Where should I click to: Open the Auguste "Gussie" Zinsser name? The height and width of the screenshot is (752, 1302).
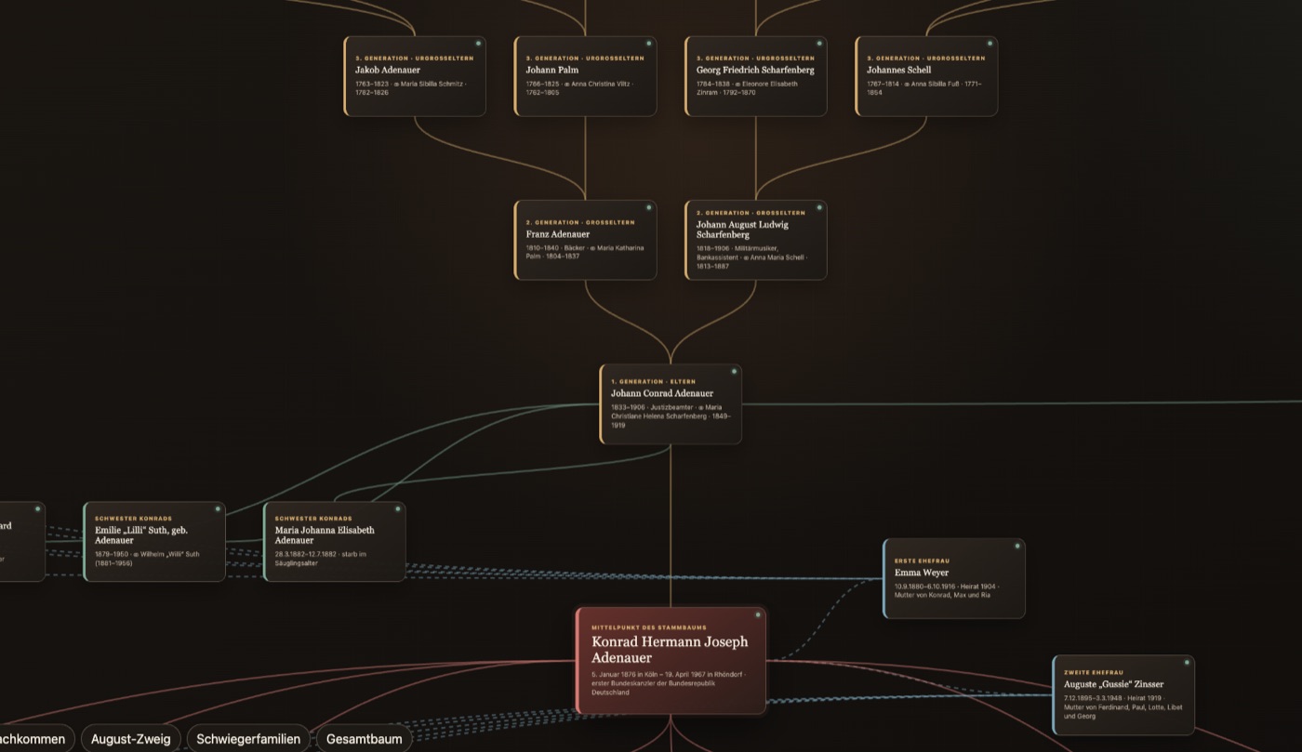coord(1114,684)
